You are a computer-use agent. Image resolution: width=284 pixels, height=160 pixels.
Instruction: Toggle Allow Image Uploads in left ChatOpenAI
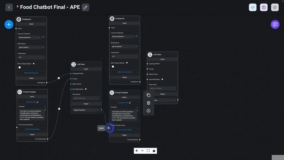pos(20,68)
